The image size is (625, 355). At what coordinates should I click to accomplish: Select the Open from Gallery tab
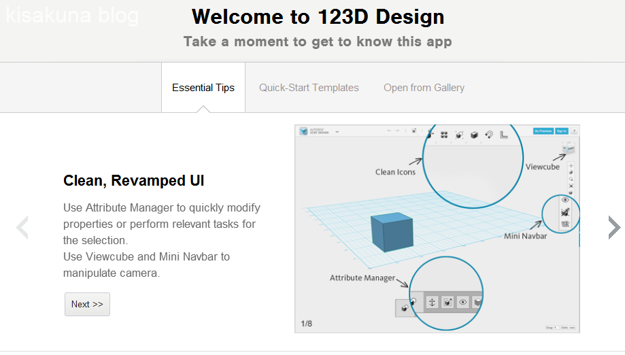[x=424, y=88]
